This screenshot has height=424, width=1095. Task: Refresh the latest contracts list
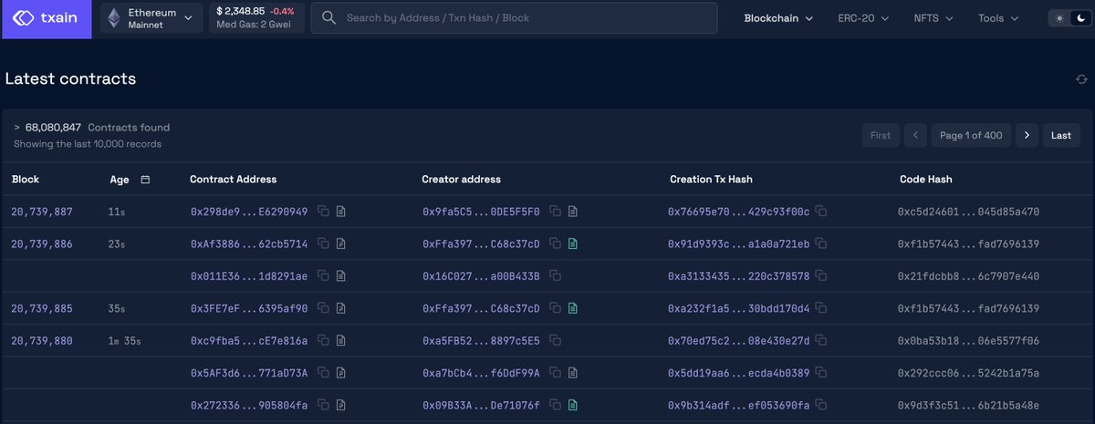click(x=1081, y=79)
